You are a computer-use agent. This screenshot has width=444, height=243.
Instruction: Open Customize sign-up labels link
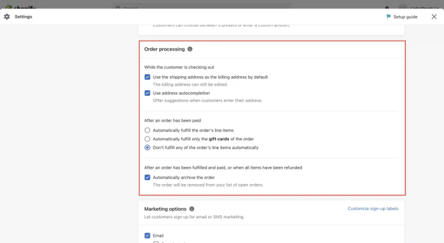tap(373, 209)
